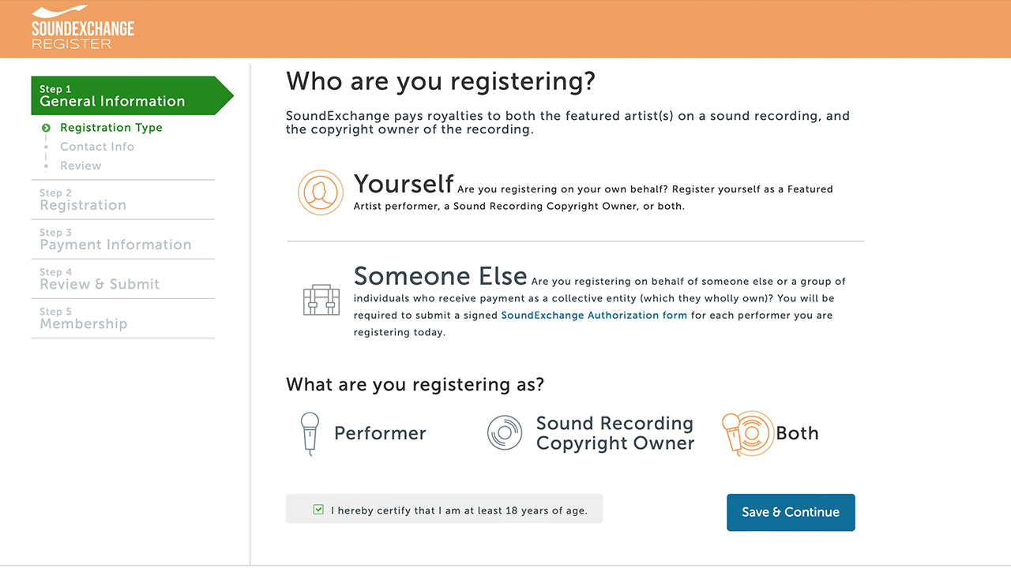Viewport: 1011px width, 568px height.
Task: Select the Someone Else briefcase icon
Action: click(x=321, y=298)
